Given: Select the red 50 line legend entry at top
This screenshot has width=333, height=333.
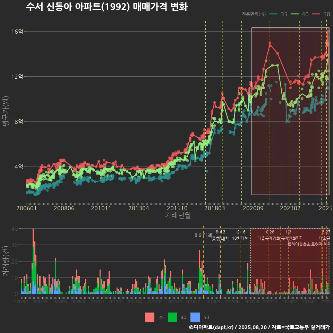Looking at the screenshot, I should click(321, 14).
